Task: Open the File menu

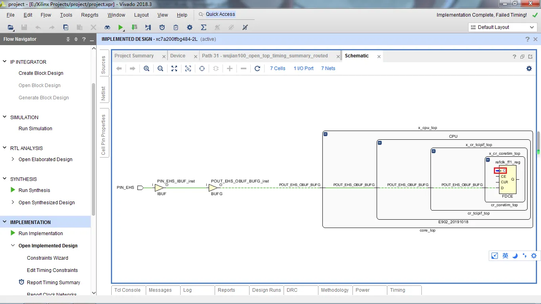Action: click(11, 15)
